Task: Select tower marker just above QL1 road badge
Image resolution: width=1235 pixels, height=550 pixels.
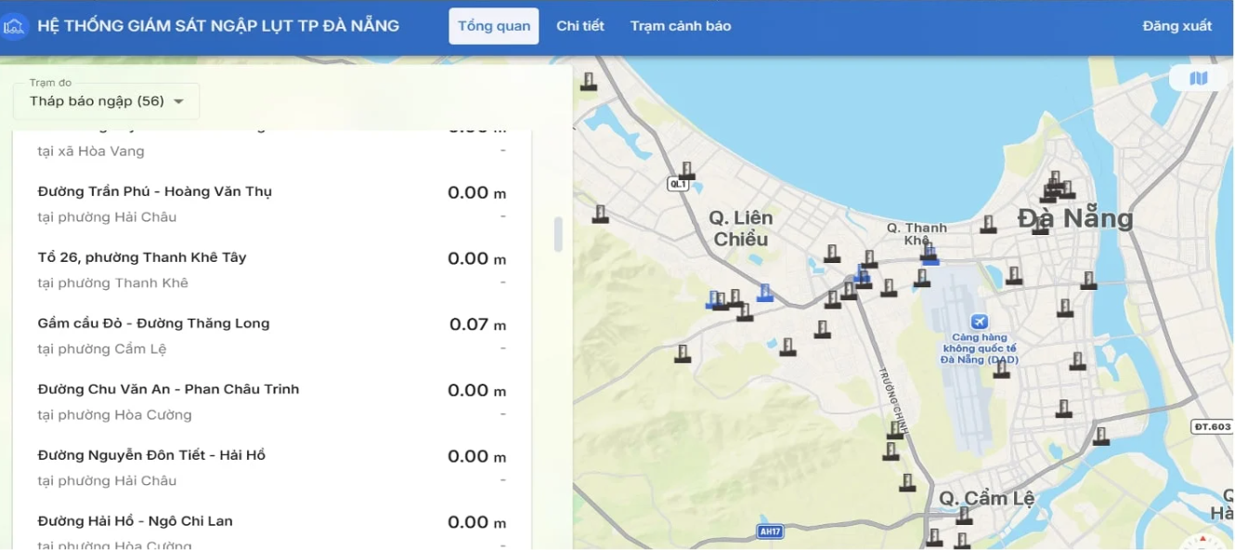Action: click(686, 170)
